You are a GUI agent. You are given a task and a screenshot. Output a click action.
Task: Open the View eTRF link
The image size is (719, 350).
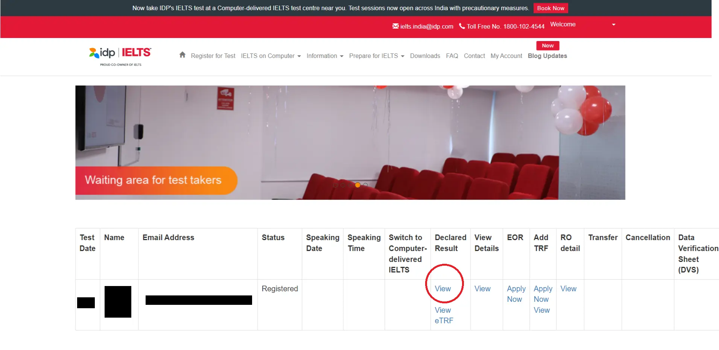coord(443,315)
